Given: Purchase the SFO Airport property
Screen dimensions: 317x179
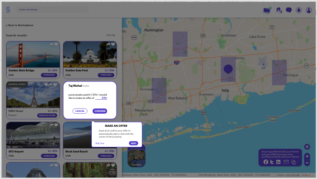Looking at the screenshot, I should pos(49,156).
